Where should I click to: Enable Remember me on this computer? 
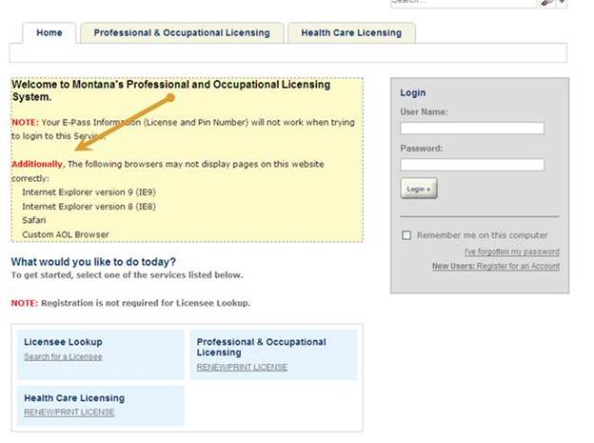pos(407,235)
